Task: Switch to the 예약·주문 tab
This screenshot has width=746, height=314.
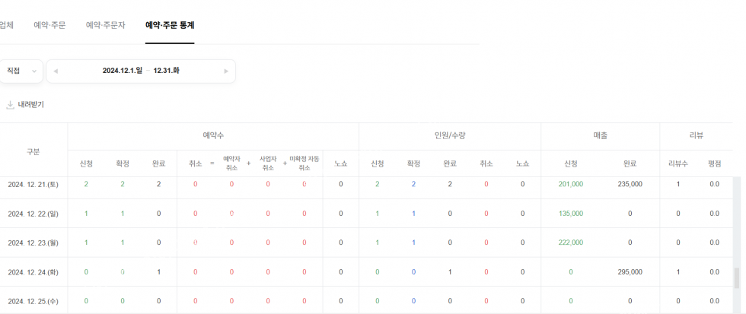Action: pos(49,25)
